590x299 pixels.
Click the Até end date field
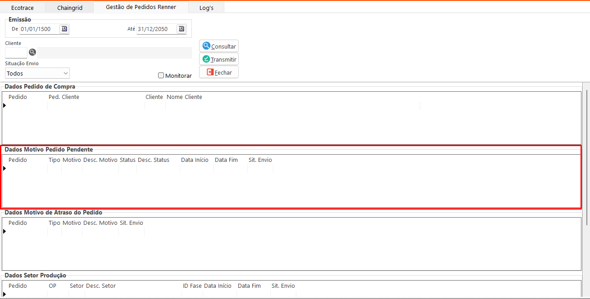point(156,29)
